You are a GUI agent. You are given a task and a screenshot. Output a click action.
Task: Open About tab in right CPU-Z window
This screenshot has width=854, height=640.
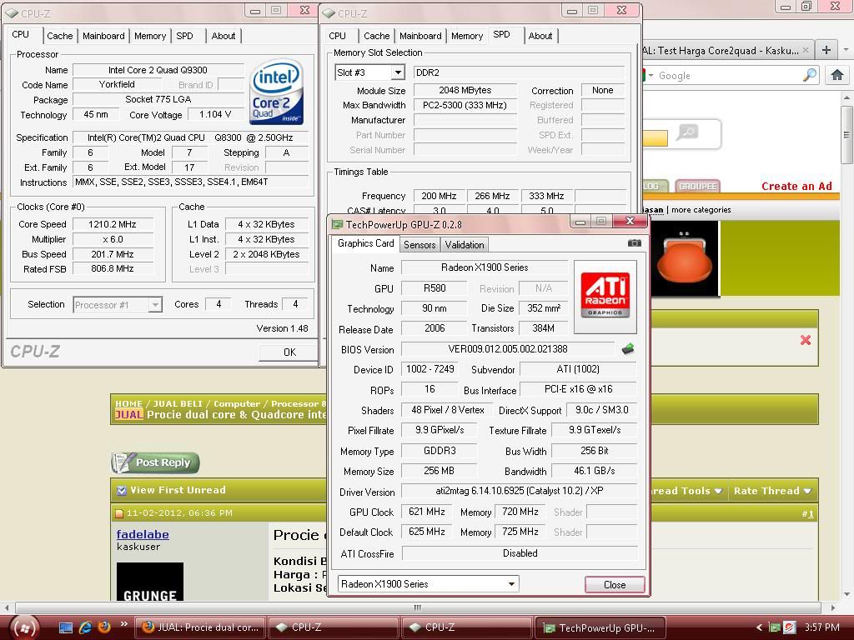tap(540, 36)
